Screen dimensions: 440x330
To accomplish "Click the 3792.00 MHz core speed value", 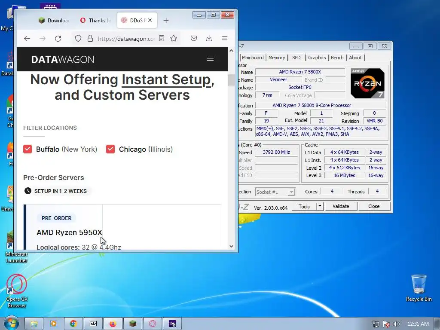I will click(x=276, y=152).
